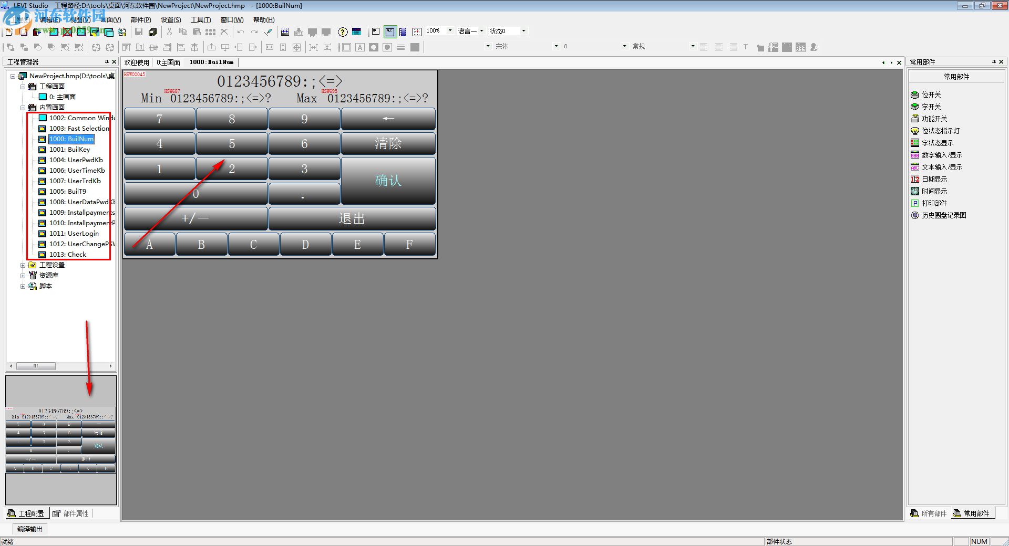This screenshot has width=1009, height=546.
Task: Click the right text alignment icon
Action: tap(733, 47)
